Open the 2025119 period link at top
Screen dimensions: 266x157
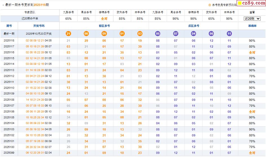pyautogui.click(x=39, y=5)
